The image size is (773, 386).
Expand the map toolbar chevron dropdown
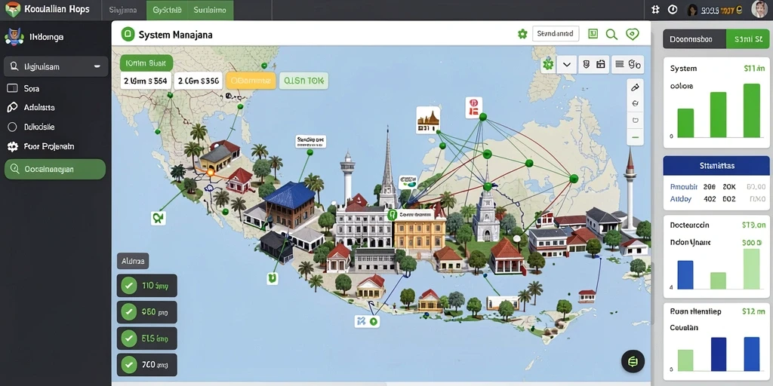[567, 65]
